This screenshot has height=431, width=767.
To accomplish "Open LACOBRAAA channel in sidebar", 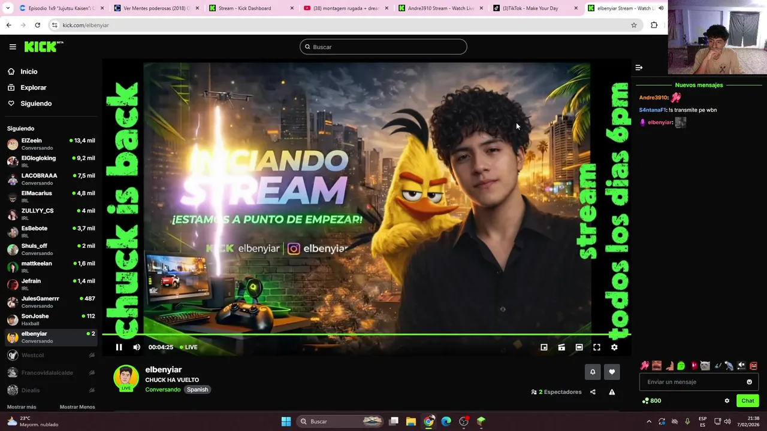I will [x=51, y=179].
